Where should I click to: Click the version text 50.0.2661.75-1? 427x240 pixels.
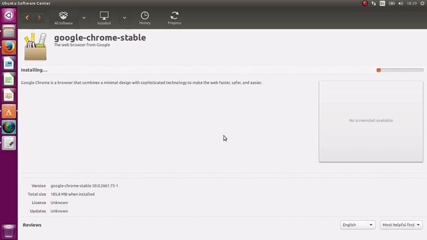pyautogui.click(x=105, y=185)
